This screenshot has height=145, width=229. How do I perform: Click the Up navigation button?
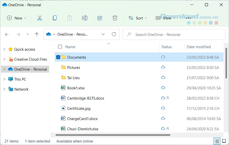[x=37, y=34]
